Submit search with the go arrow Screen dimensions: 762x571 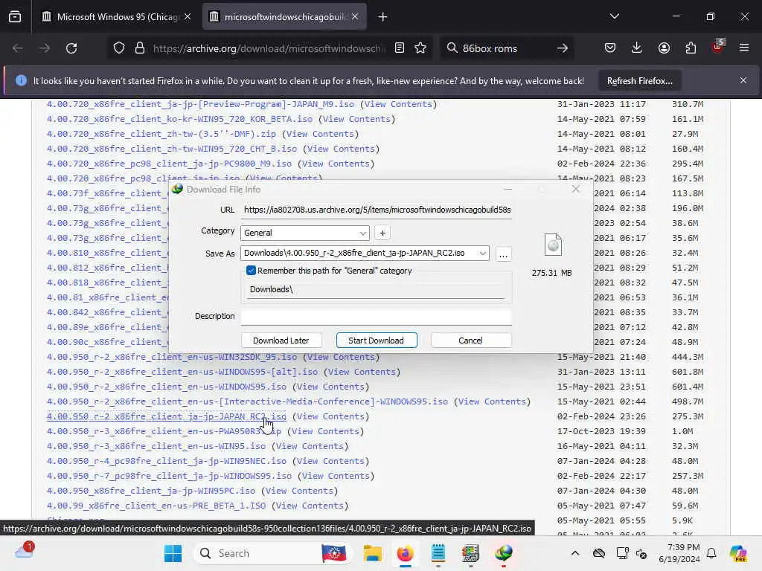[563, 48]
